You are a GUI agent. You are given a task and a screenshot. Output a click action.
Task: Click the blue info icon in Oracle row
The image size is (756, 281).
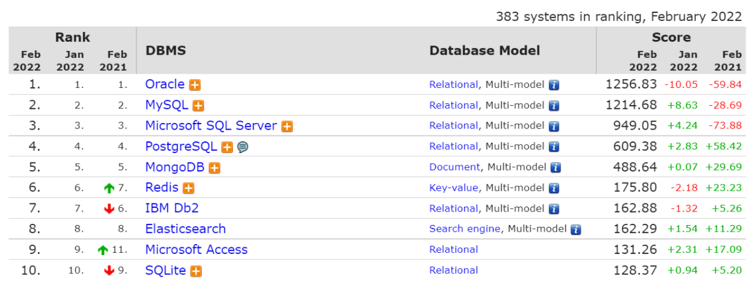[554, 85]
